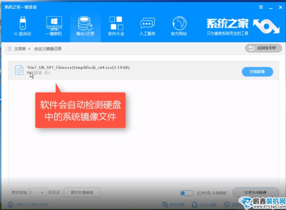Open 微信客服 WeChat support icon
This screenshot has height=210, width=286.
tap(165, 204)
